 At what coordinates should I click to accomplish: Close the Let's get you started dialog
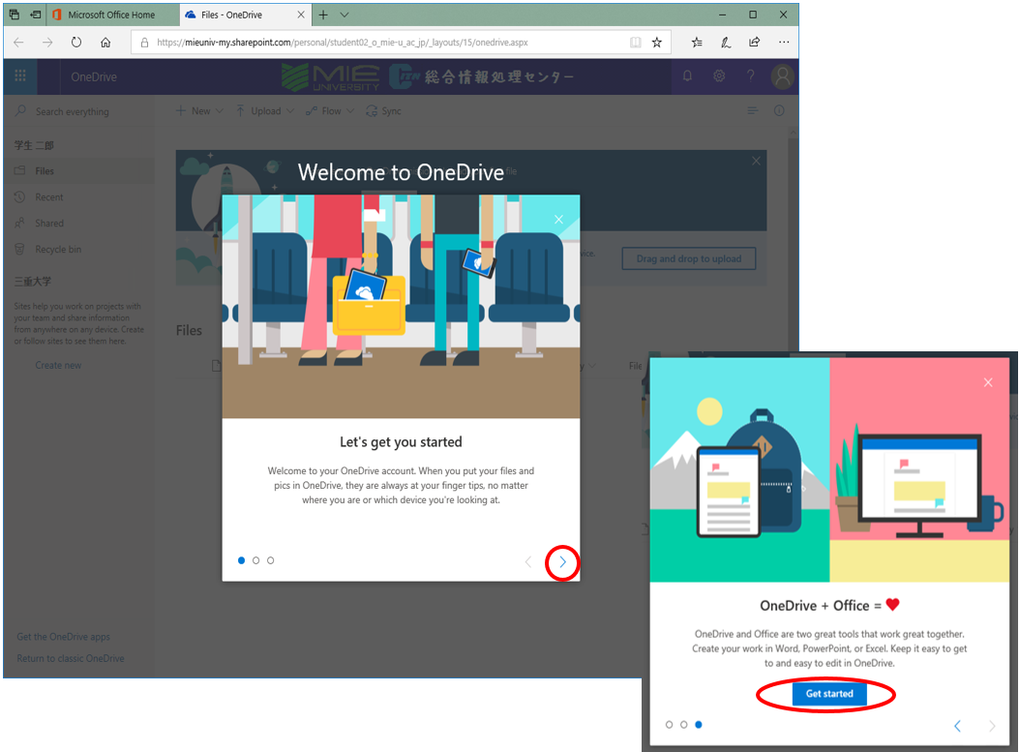point(558,220)
